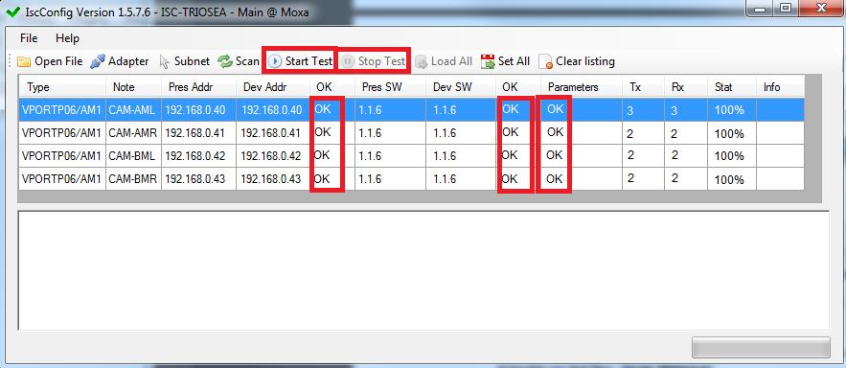Screen dimensions: 846x368
Task: Click the Start Test play icon
Action: [x=275, y=61]
